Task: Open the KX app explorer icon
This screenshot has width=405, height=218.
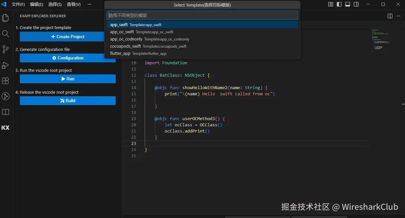Action: [6, 128]
